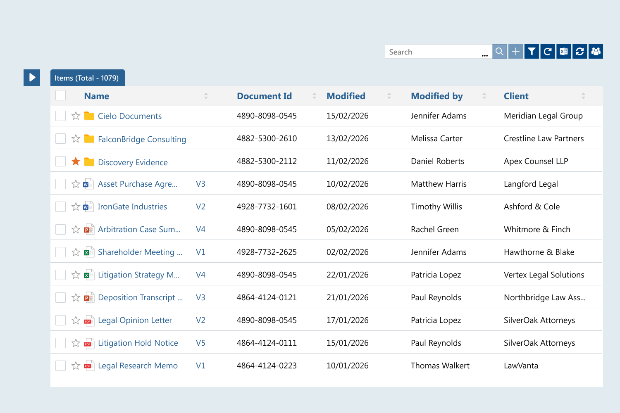620x413 pixels.
Task: Tick the select-all checkbox in header
Action: [x=61, y=95]
